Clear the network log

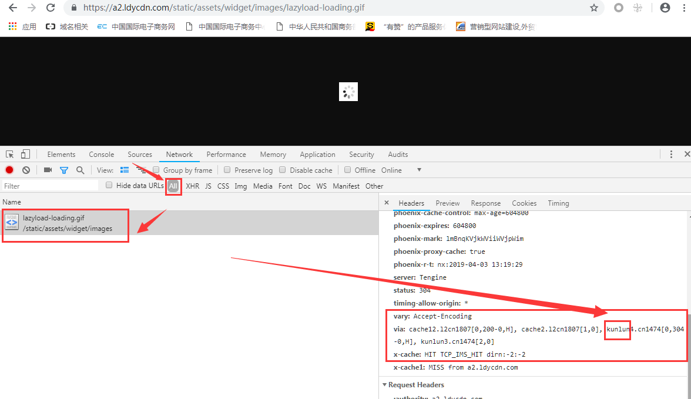pyautogui.click(x=26, y=170)
